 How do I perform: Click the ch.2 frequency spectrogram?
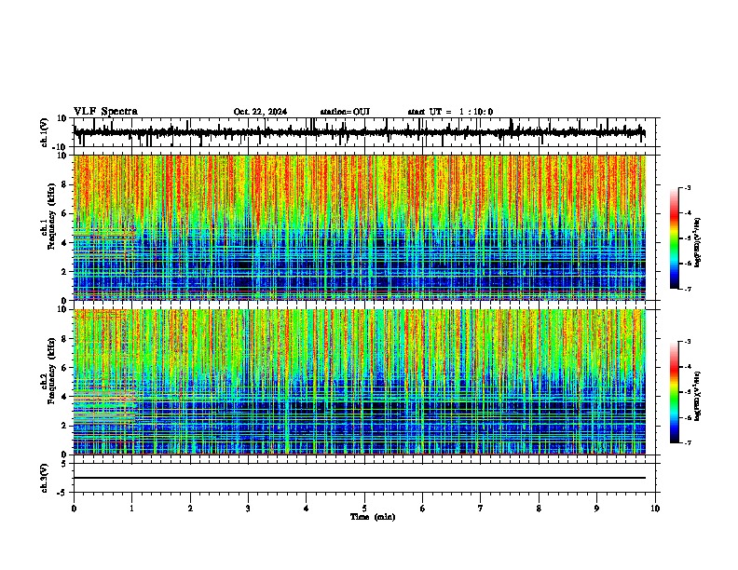(x=360, y=382)
